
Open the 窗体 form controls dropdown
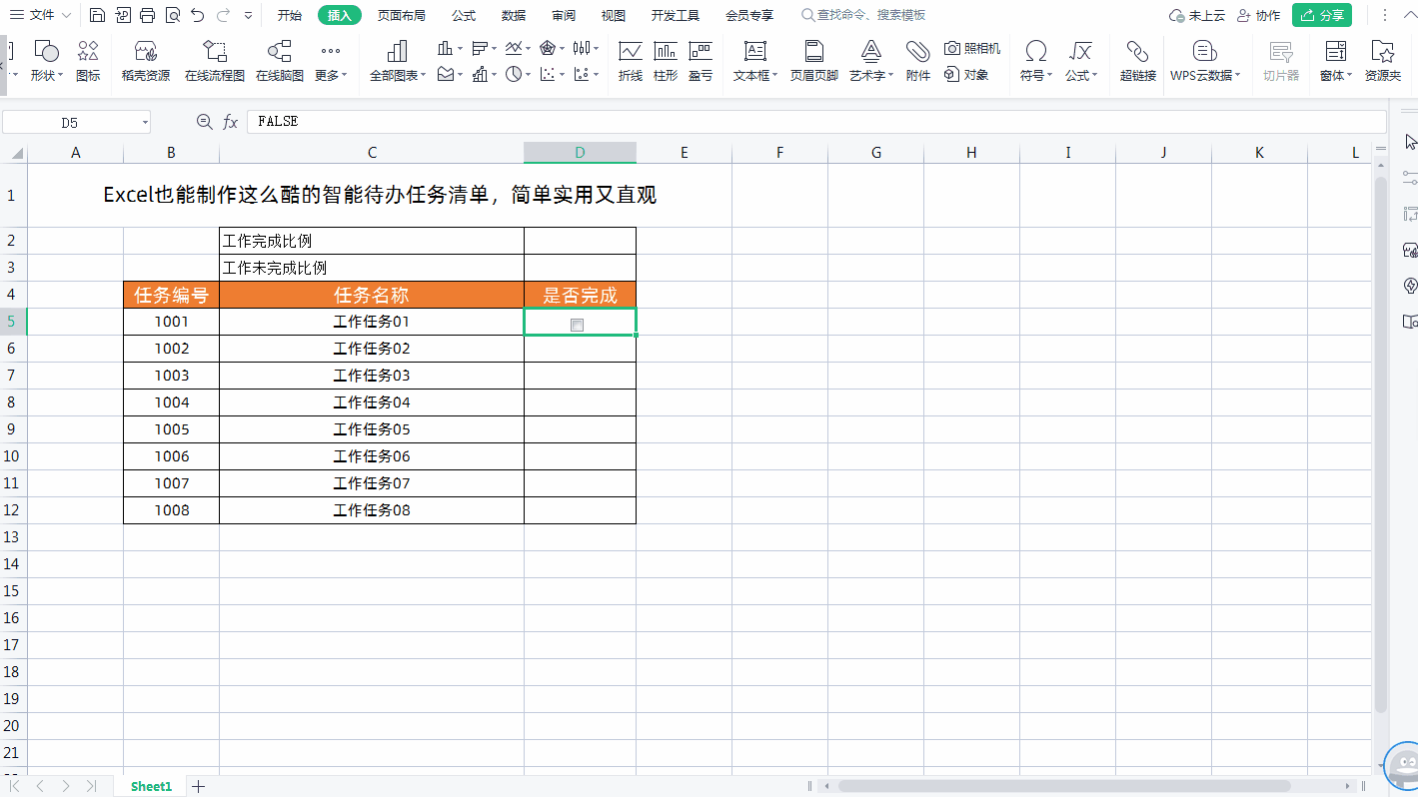click(x=1335, y=60)
